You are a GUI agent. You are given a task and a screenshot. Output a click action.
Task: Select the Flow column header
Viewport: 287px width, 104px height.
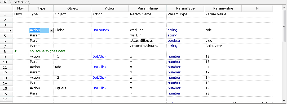click(x=21, y=8)
